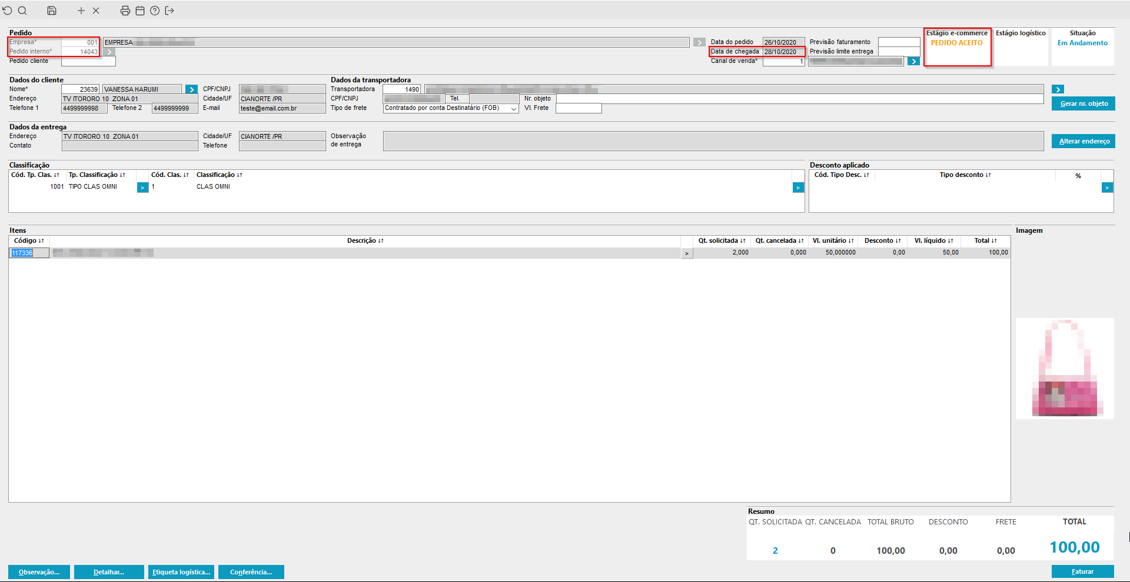Sort by Cód. Tipo Desc. header
This screenshot has width=1130, height=582.
point(842,175)
